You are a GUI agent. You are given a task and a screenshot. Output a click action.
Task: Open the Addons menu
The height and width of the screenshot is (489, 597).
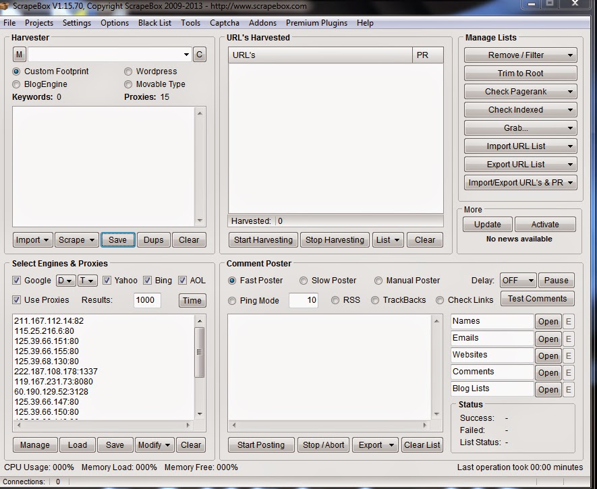262,22
